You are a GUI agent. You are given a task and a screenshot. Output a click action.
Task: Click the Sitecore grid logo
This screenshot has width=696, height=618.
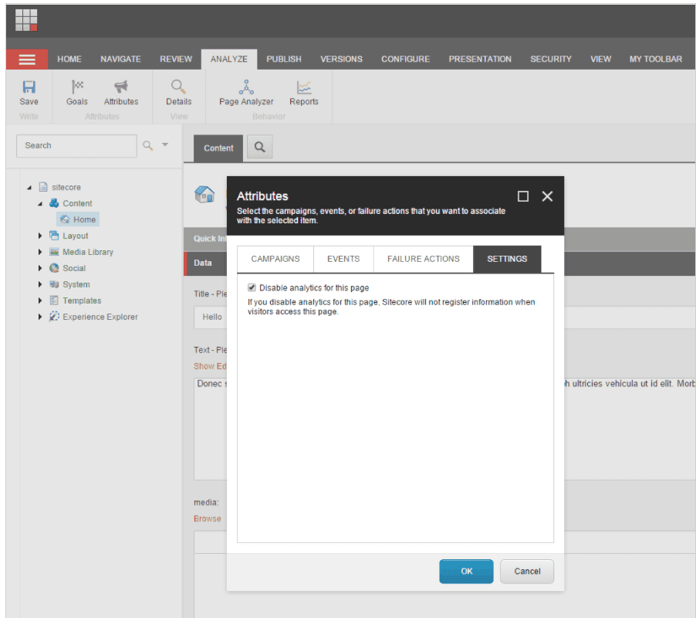26,21
